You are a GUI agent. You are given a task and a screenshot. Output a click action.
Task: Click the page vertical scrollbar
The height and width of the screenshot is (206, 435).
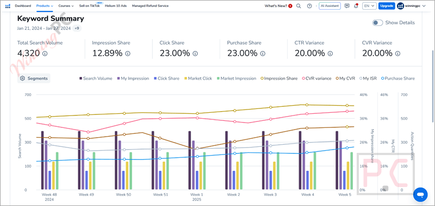(x=433, y=86)
